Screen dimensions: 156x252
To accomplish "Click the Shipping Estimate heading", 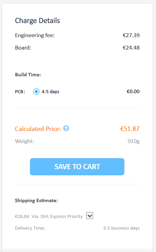I will click(36, 200).
